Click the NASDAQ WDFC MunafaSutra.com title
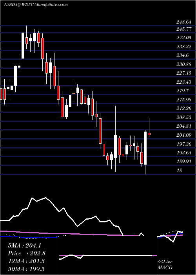This screenshot has height=275, width=196. point(36,5)
